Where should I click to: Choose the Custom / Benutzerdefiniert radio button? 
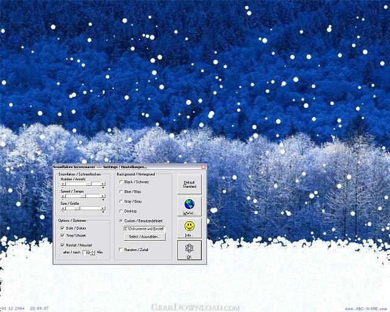click(x=121, y=221)
